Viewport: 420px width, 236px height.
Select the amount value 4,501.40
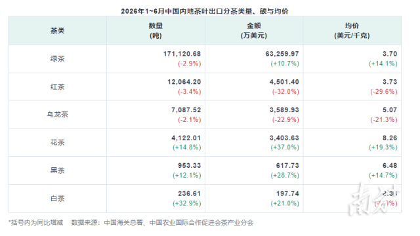tap(284, 82)
